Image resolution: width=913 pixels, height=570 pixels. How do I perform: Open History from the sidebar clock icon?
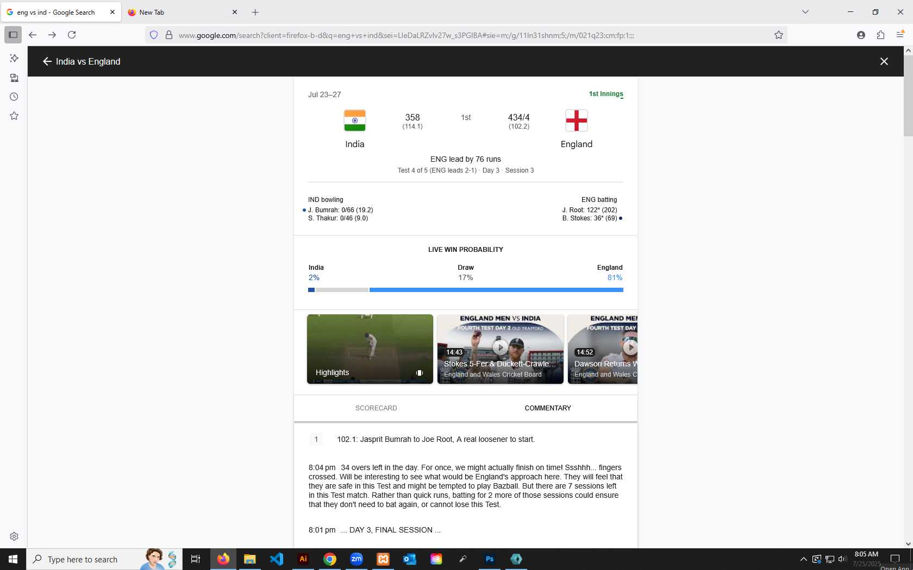(x=14, y=97)
